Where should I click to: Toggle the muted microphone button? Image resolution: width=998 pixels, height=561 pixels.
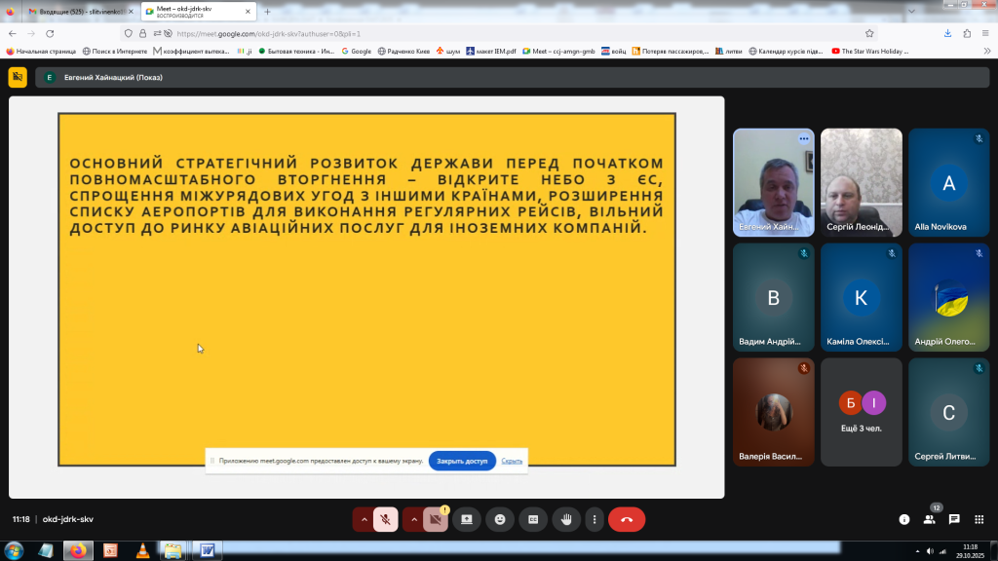coord(386,519)
